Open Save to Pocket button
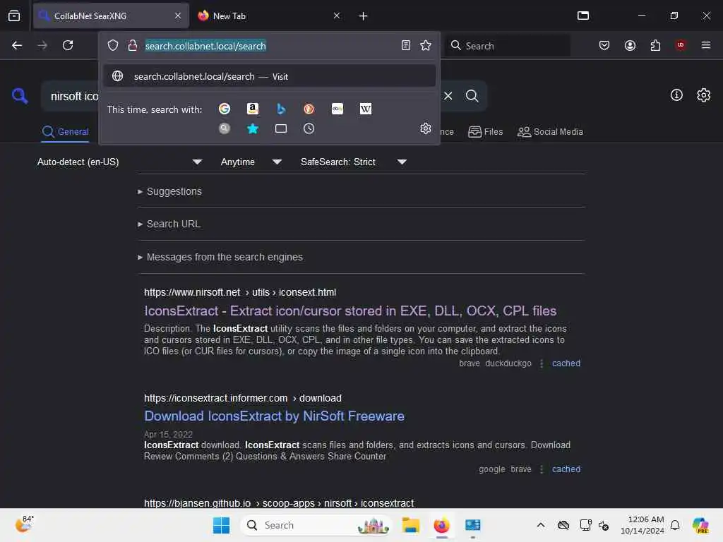This screenshot has height=542, width=723. [604, 45]
